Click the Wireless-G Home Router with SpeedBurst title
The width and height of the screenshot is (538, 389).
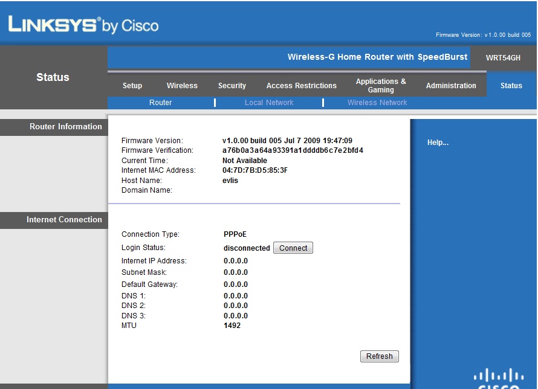pyautogui.click(x=377, y=57)
